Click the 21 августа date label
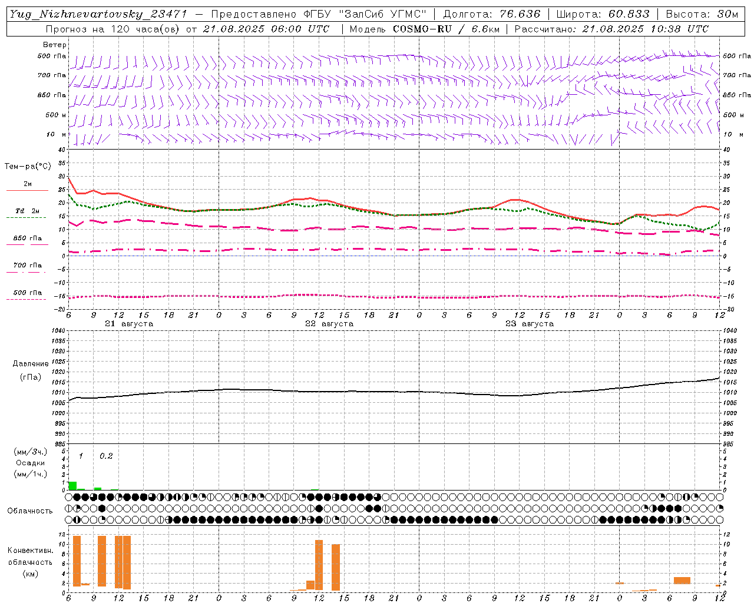754x603 pixels. [x=129, y=324]
